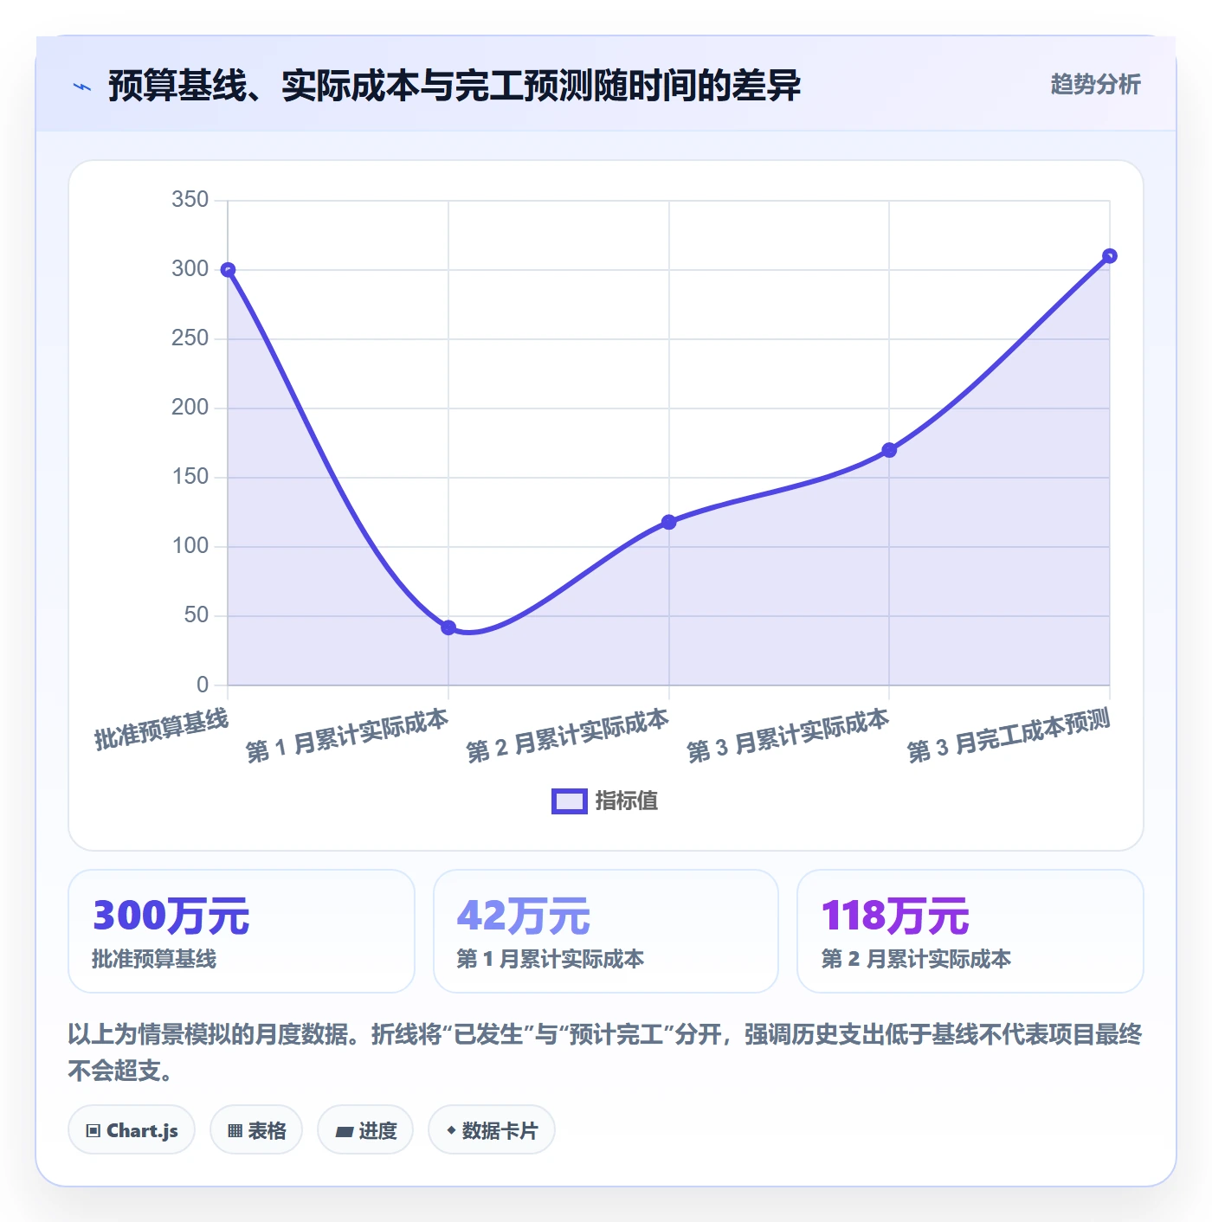Click the data point for 第 1 月累计实际成本
The image size is (1212, 1222).
(x=448, y=627)
